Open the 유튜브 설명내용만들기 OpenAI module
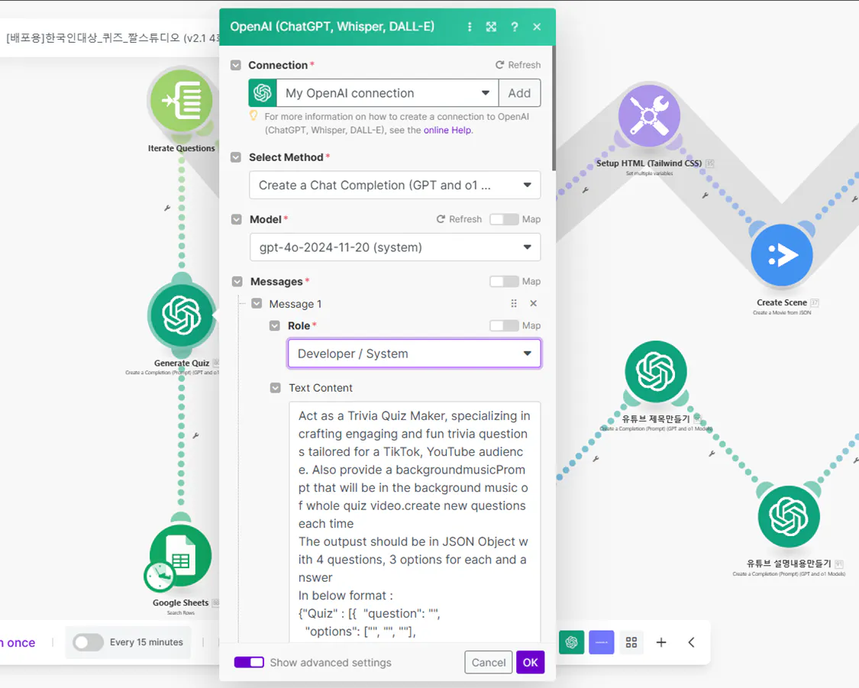The width and height of the screenshot is (859, 688). point(789,516)
